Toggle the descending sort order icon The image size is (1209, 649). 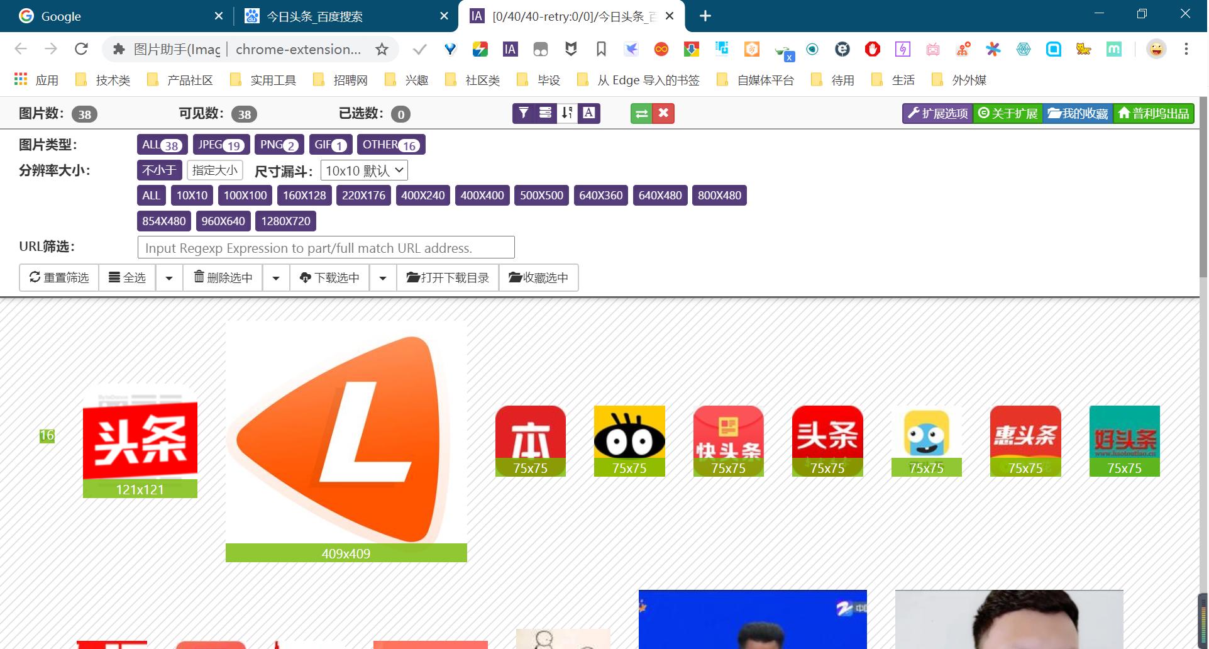[x=567, y=113]
